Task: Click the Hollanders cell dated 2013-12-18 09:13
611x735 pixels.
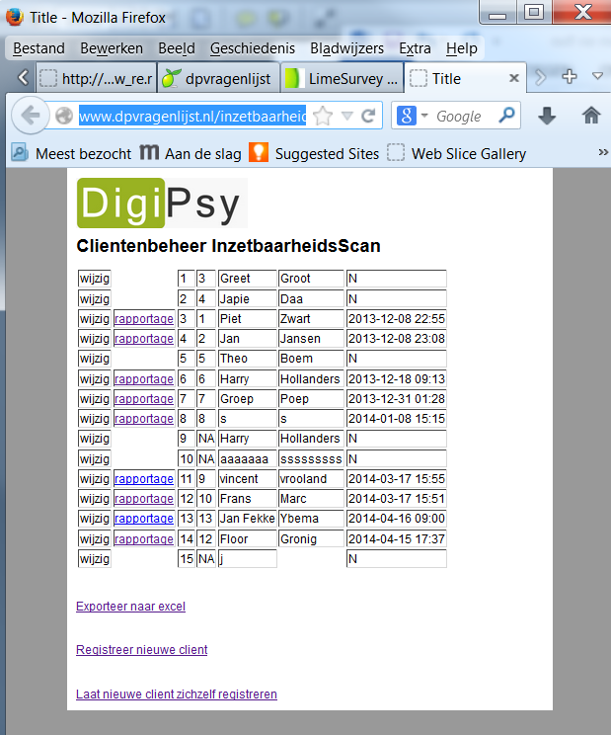Action: click(310, 378)
